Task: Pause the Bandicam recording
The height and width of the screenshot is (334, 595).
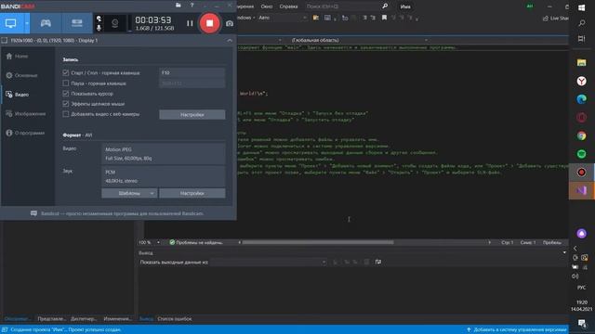Action: [190, 23]
